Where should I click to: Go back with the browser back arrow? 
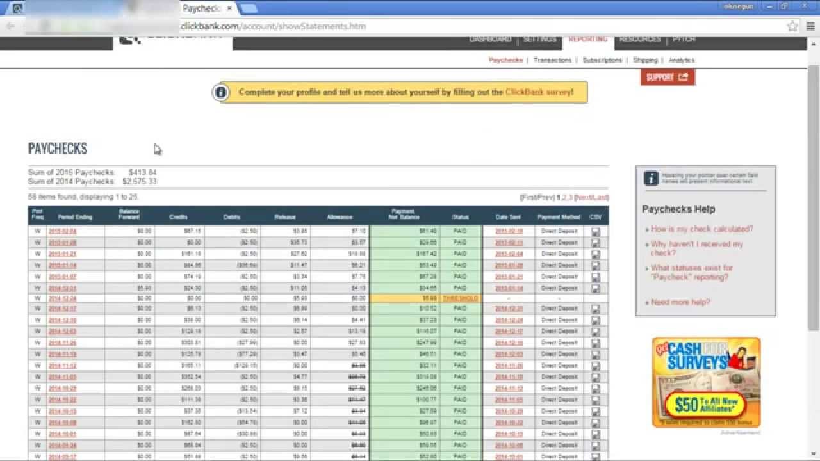coord(10,26)
